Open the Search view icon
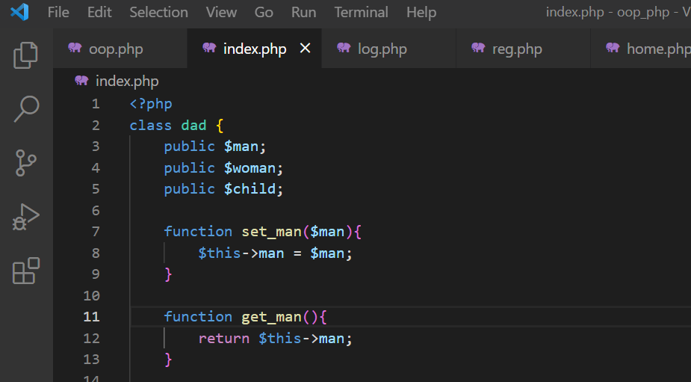The width and height of the screenshot is (691, 382). pos(26,109)
